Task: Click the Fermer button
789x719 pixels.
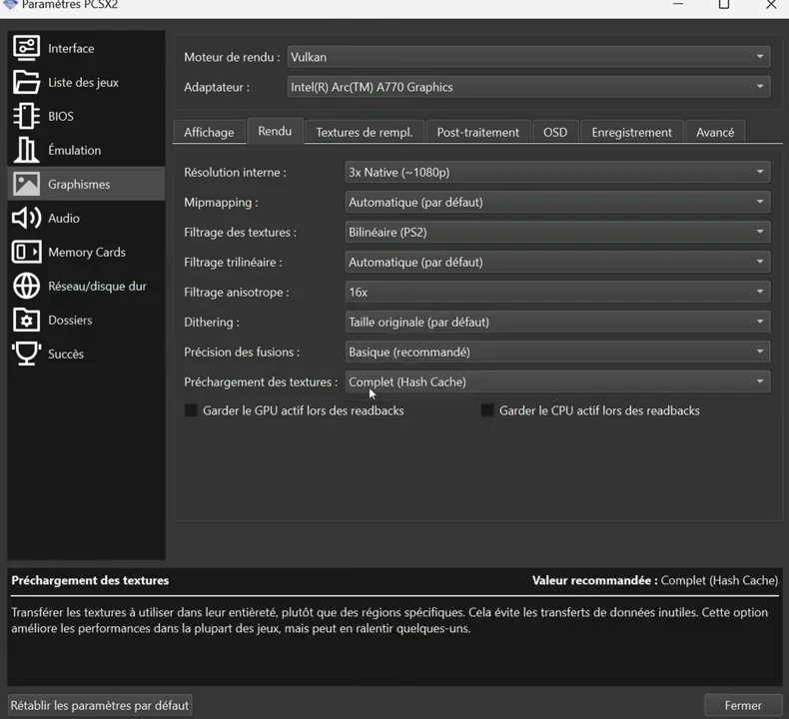Action: click(x=743, y=705)
